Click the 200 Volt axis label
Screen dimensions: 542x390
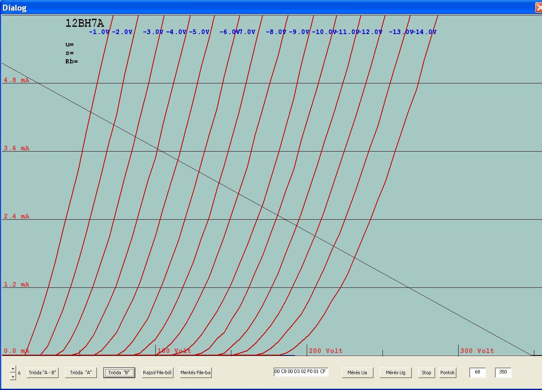[326, 351]
